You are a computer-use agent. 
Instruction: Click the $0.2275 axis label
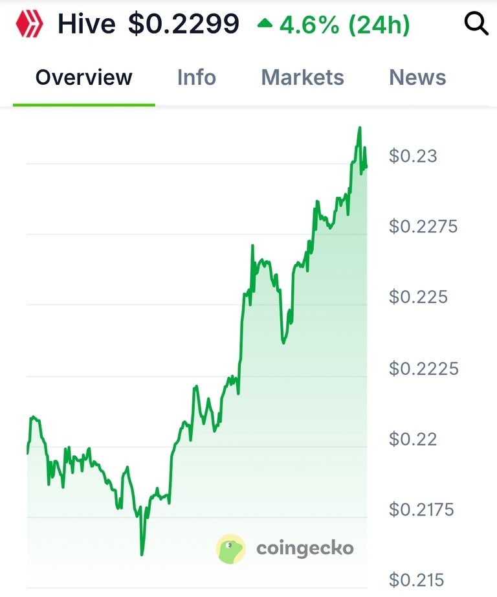click(423, 227)
